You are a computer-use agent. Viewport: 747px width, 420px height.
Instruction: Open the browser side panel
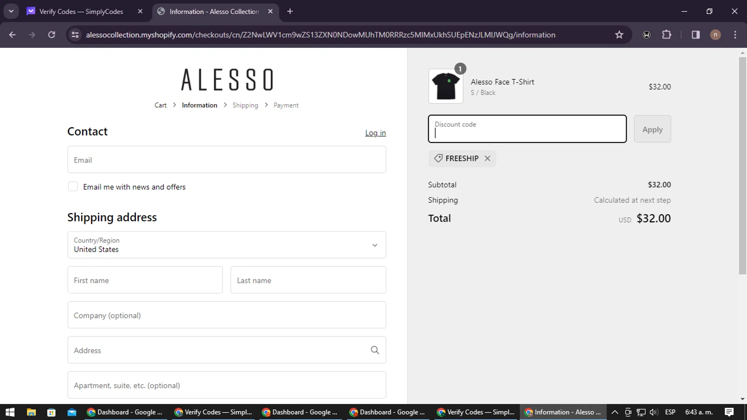pyautogui.click(x=696, y=35)
